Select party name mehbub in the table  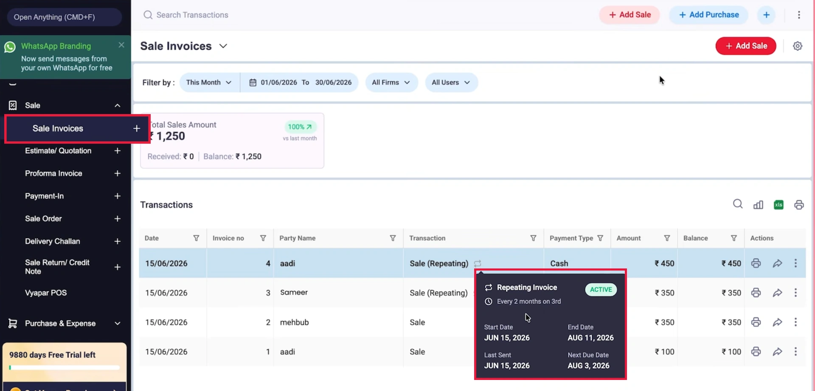[294, 322]
